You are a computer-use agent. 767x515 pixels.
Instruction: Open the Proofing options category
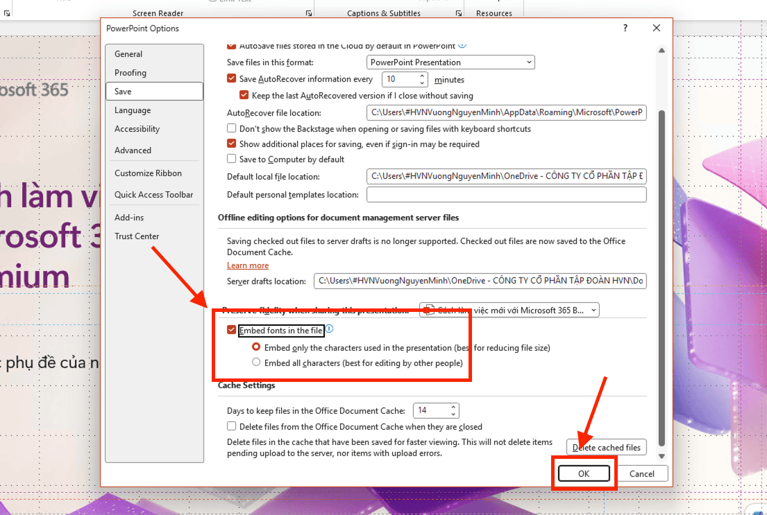point(154,72)
